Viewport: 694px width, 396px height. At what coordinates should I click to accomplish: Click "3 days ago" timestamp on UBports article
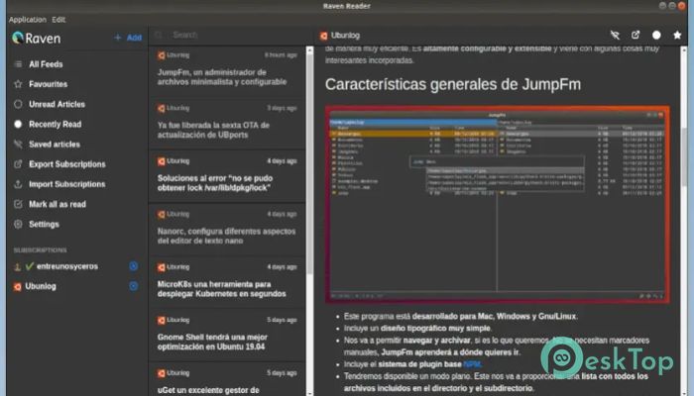(x=282, y=108)
